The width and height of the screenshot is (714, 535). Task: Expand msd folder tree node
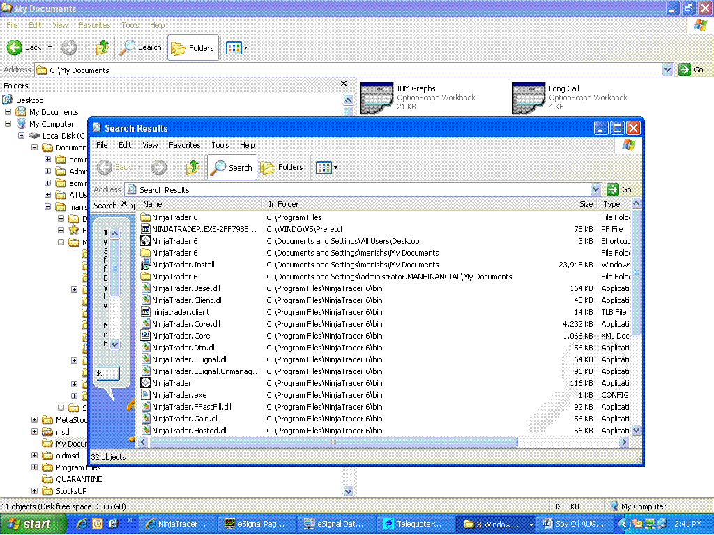34,431
